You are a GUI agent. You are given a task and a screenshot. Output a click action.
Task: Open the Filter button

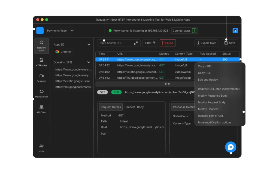(150, 43)
